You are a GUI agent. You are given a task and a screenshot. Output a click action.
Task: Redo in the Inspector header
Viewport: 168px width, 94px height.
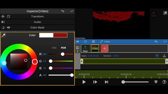(x=72, y=11)
